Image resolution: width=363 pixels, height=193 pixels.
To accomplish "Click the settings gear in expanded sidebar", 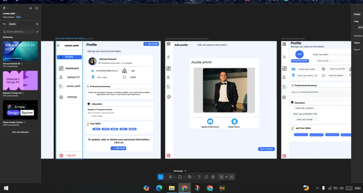I will pos(61,97).
